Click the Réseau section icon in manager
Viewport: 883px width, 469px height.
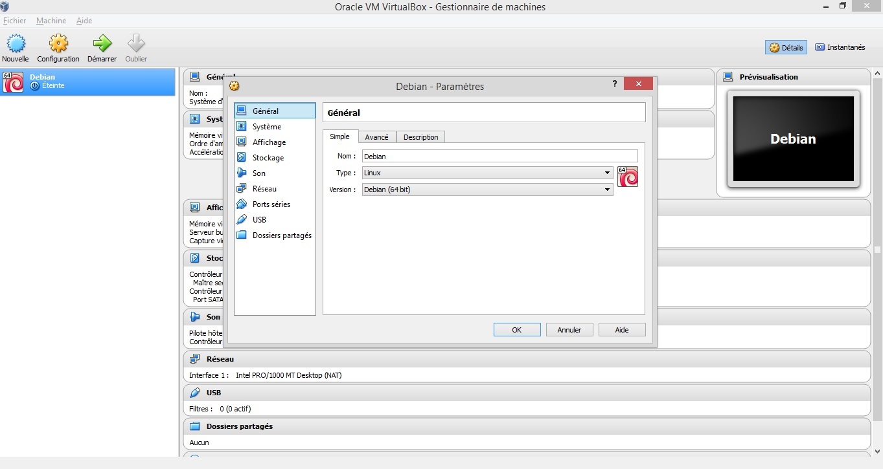click(194, 359)
